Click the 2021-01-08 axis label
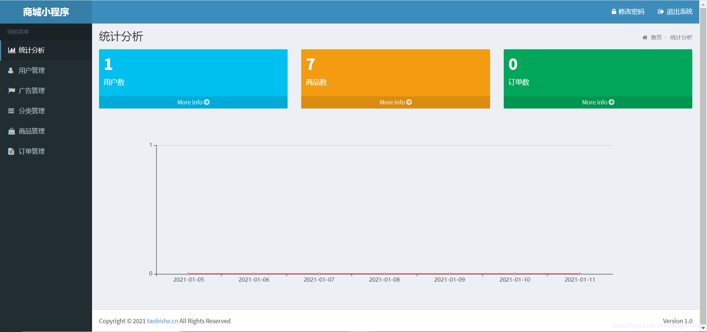707x332 pixels. pyautogui.click(x=384, y=280)
